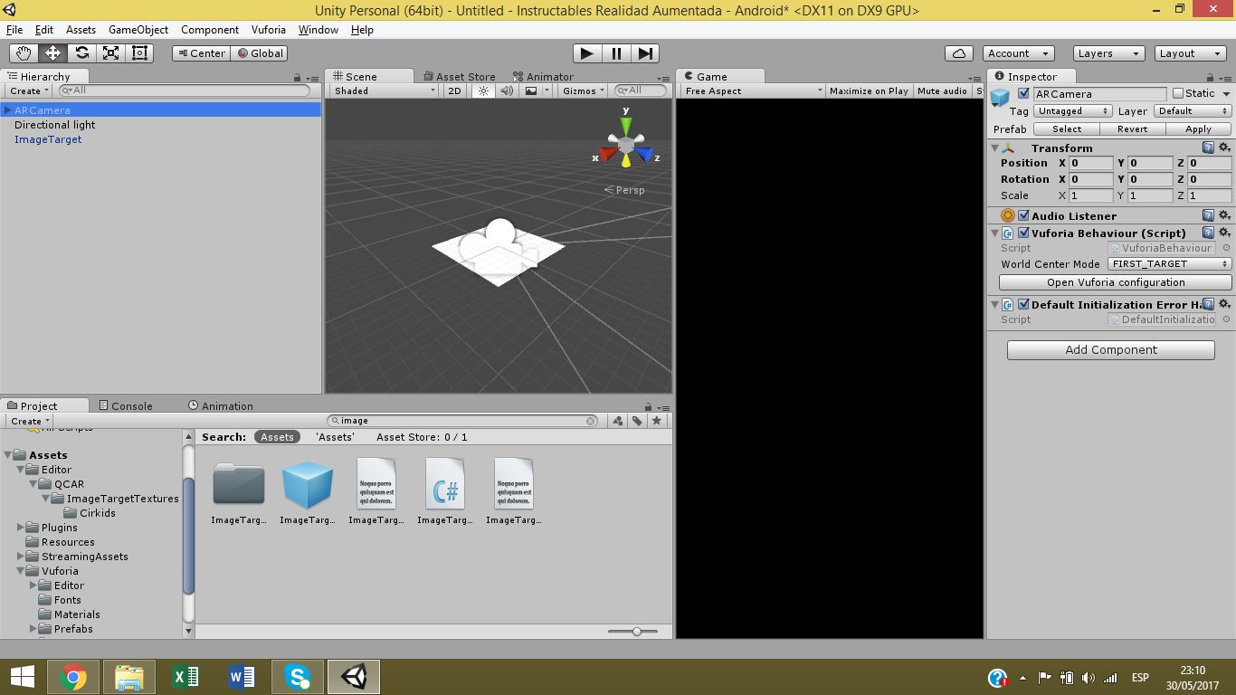Toggle Global handle orientation
This screenshot has width=1236, height=695.
pos(260,53)
